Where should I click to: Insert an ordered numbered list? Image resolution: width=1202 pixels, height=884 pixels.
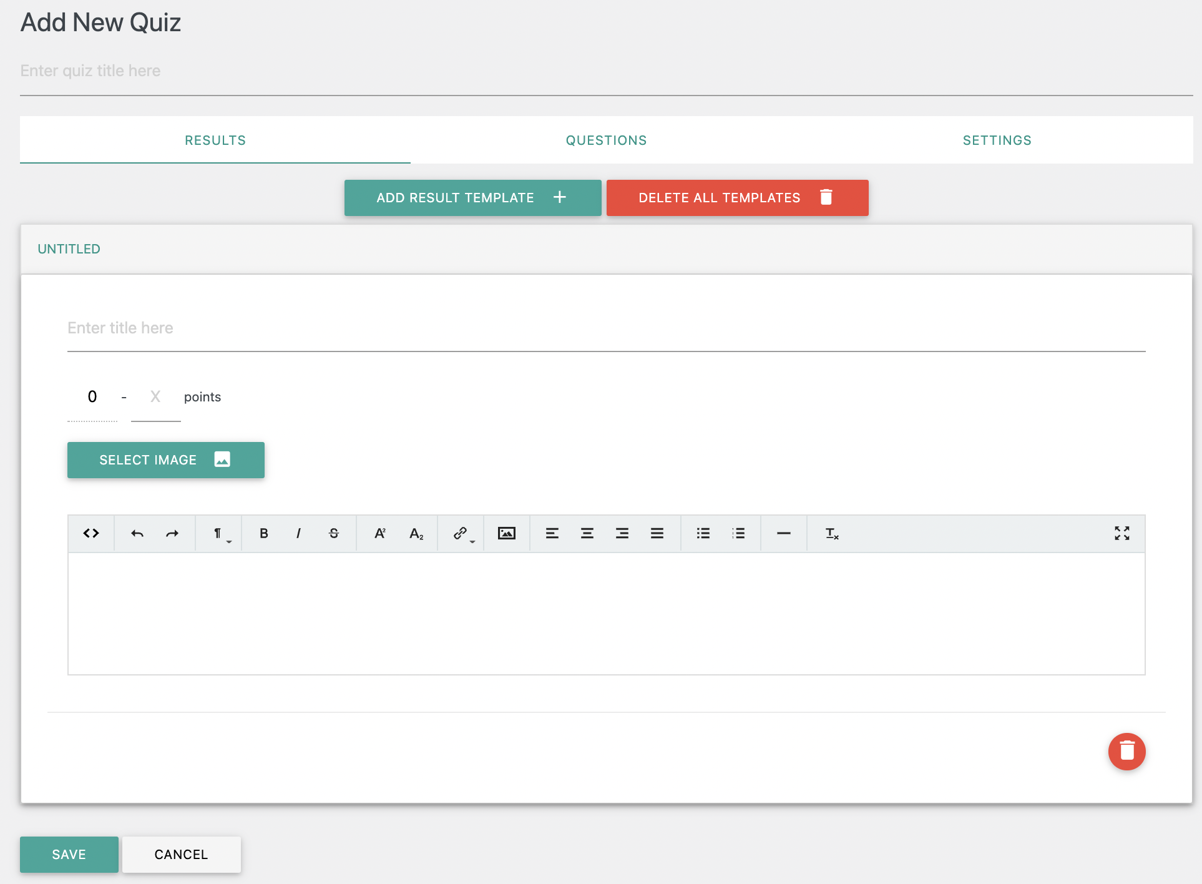[738, 533]
